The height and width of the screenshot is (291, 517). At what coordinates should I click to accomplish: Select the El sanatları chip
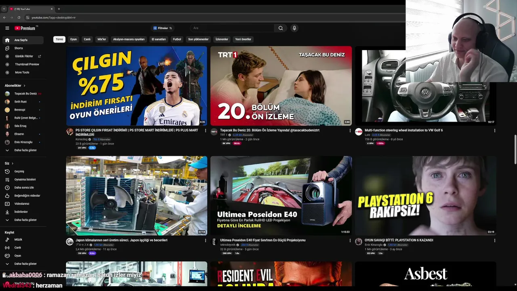point(159,39)
